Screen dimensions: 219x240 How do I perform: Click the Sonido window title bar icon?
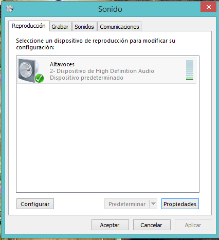coord(10,8)
